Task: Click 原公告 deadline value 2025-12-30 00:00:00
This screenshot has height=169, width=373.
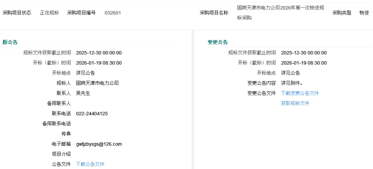Action: click(x=99, y=53)
